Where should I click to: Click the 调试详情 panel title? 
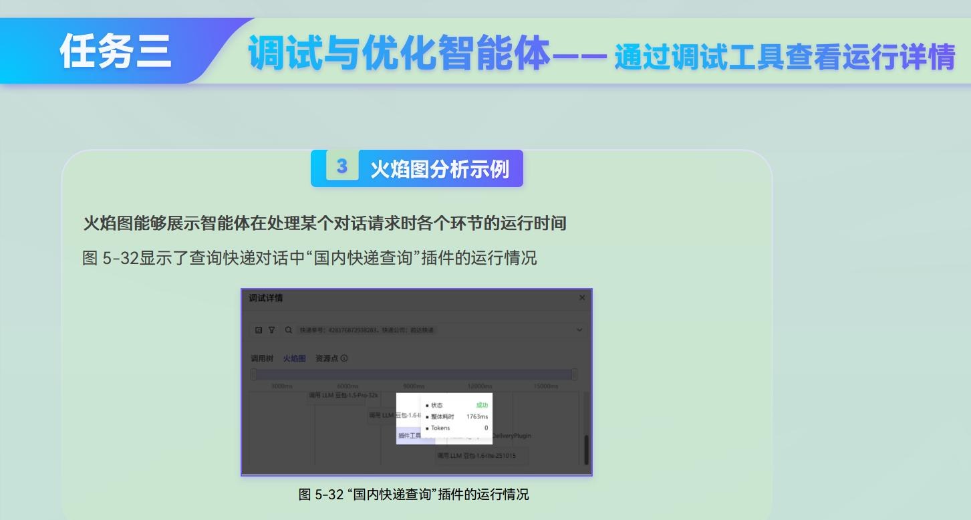(266, 298)
